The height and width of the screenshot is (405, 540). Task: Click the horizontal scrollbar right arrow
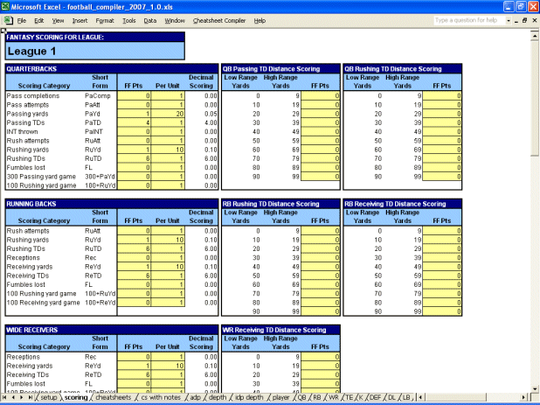tap(523, 397)
